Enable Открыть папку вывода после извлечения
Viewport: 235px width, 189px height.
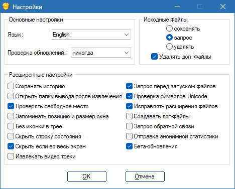point(11,96)
